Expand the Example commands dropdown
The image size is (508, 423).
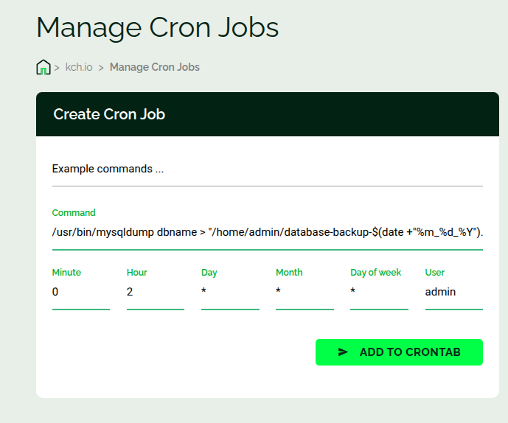coord(267,169)
